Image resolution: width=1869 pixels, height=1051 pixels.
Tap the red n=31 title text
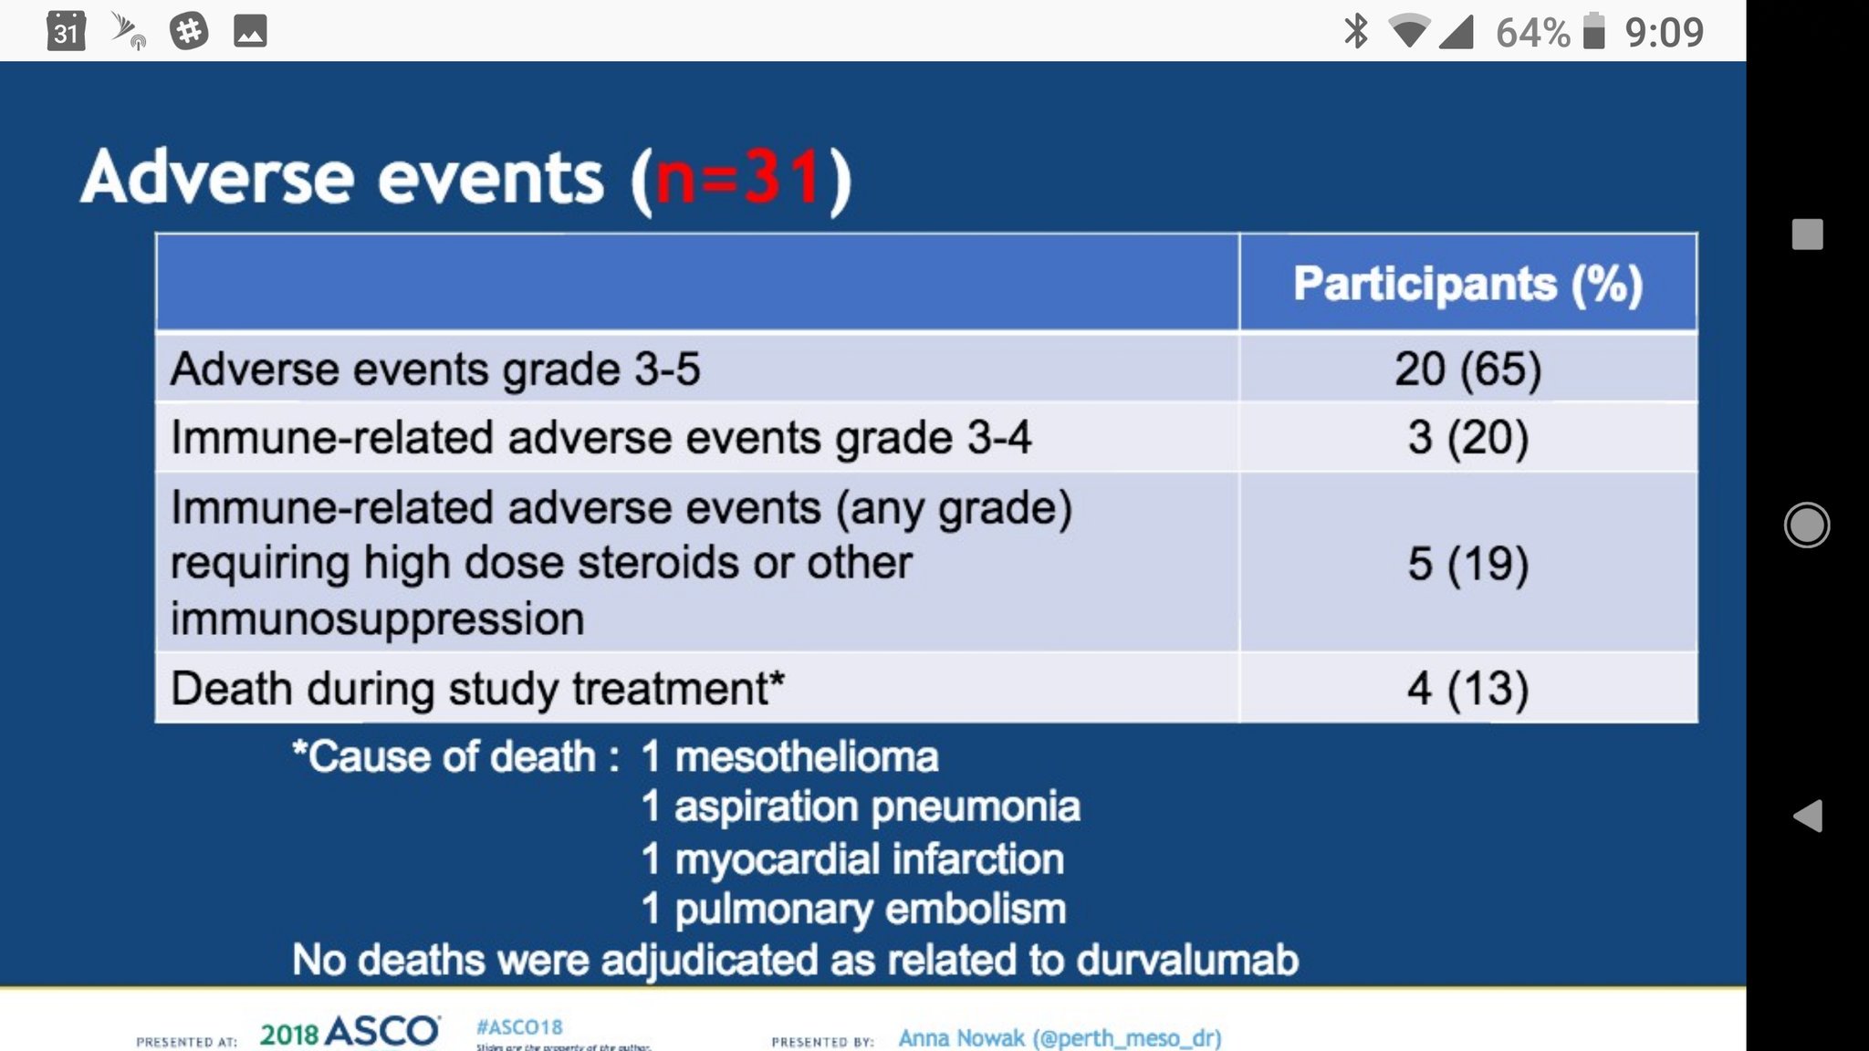point(737,177)
